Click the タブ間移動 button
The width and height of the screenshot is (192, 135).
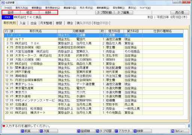[x=105, y=12]
